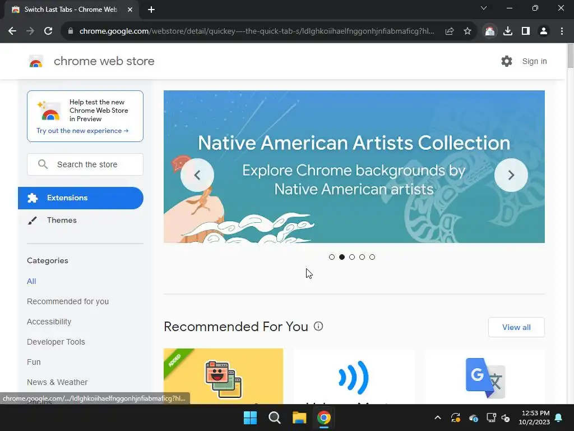Open Windows taskbar search
Image resolution: width=574 pixels, height=431 pixels.
click(275, 418)
